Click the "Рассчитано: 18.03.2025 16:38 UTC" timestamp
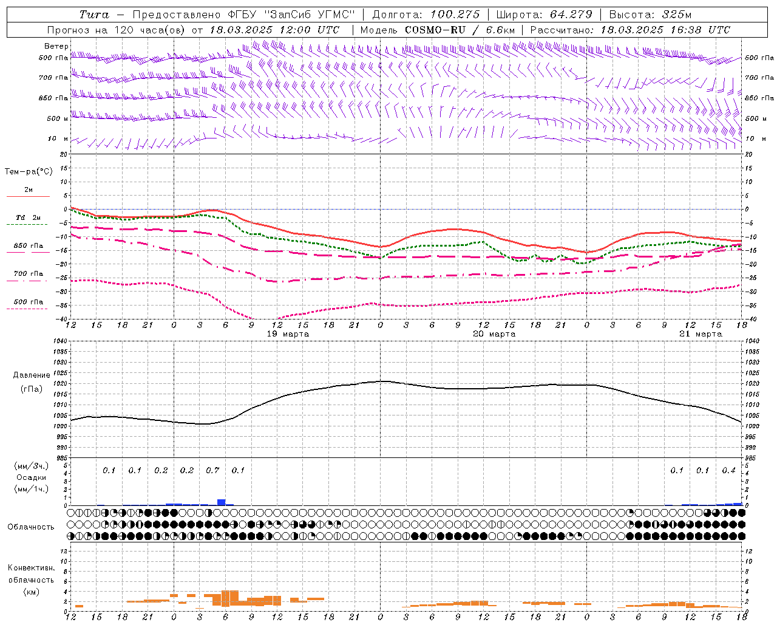This screenshot has height=622, width=777. [630, 30]
